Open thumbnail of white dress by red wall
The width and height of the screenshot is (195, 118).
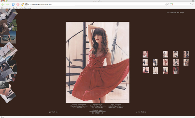tap(145, 54)
